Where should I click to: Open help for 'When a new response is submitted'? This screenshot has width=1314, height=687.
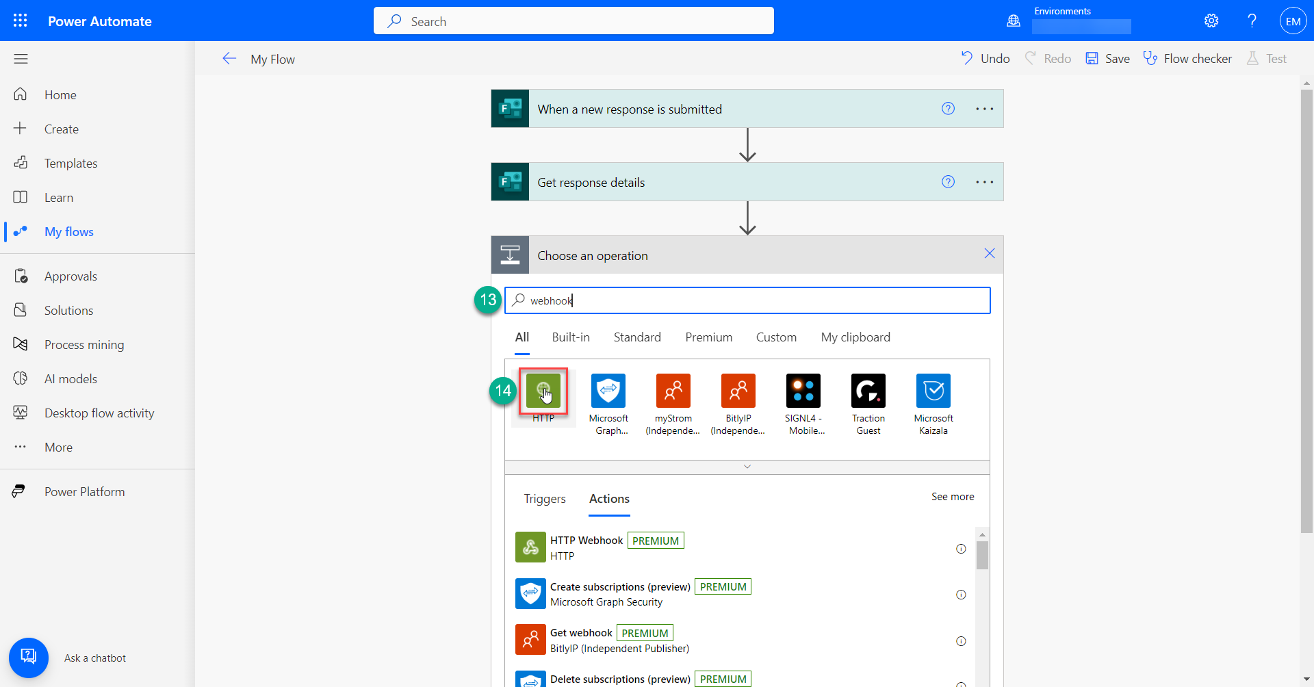point(948,108)
